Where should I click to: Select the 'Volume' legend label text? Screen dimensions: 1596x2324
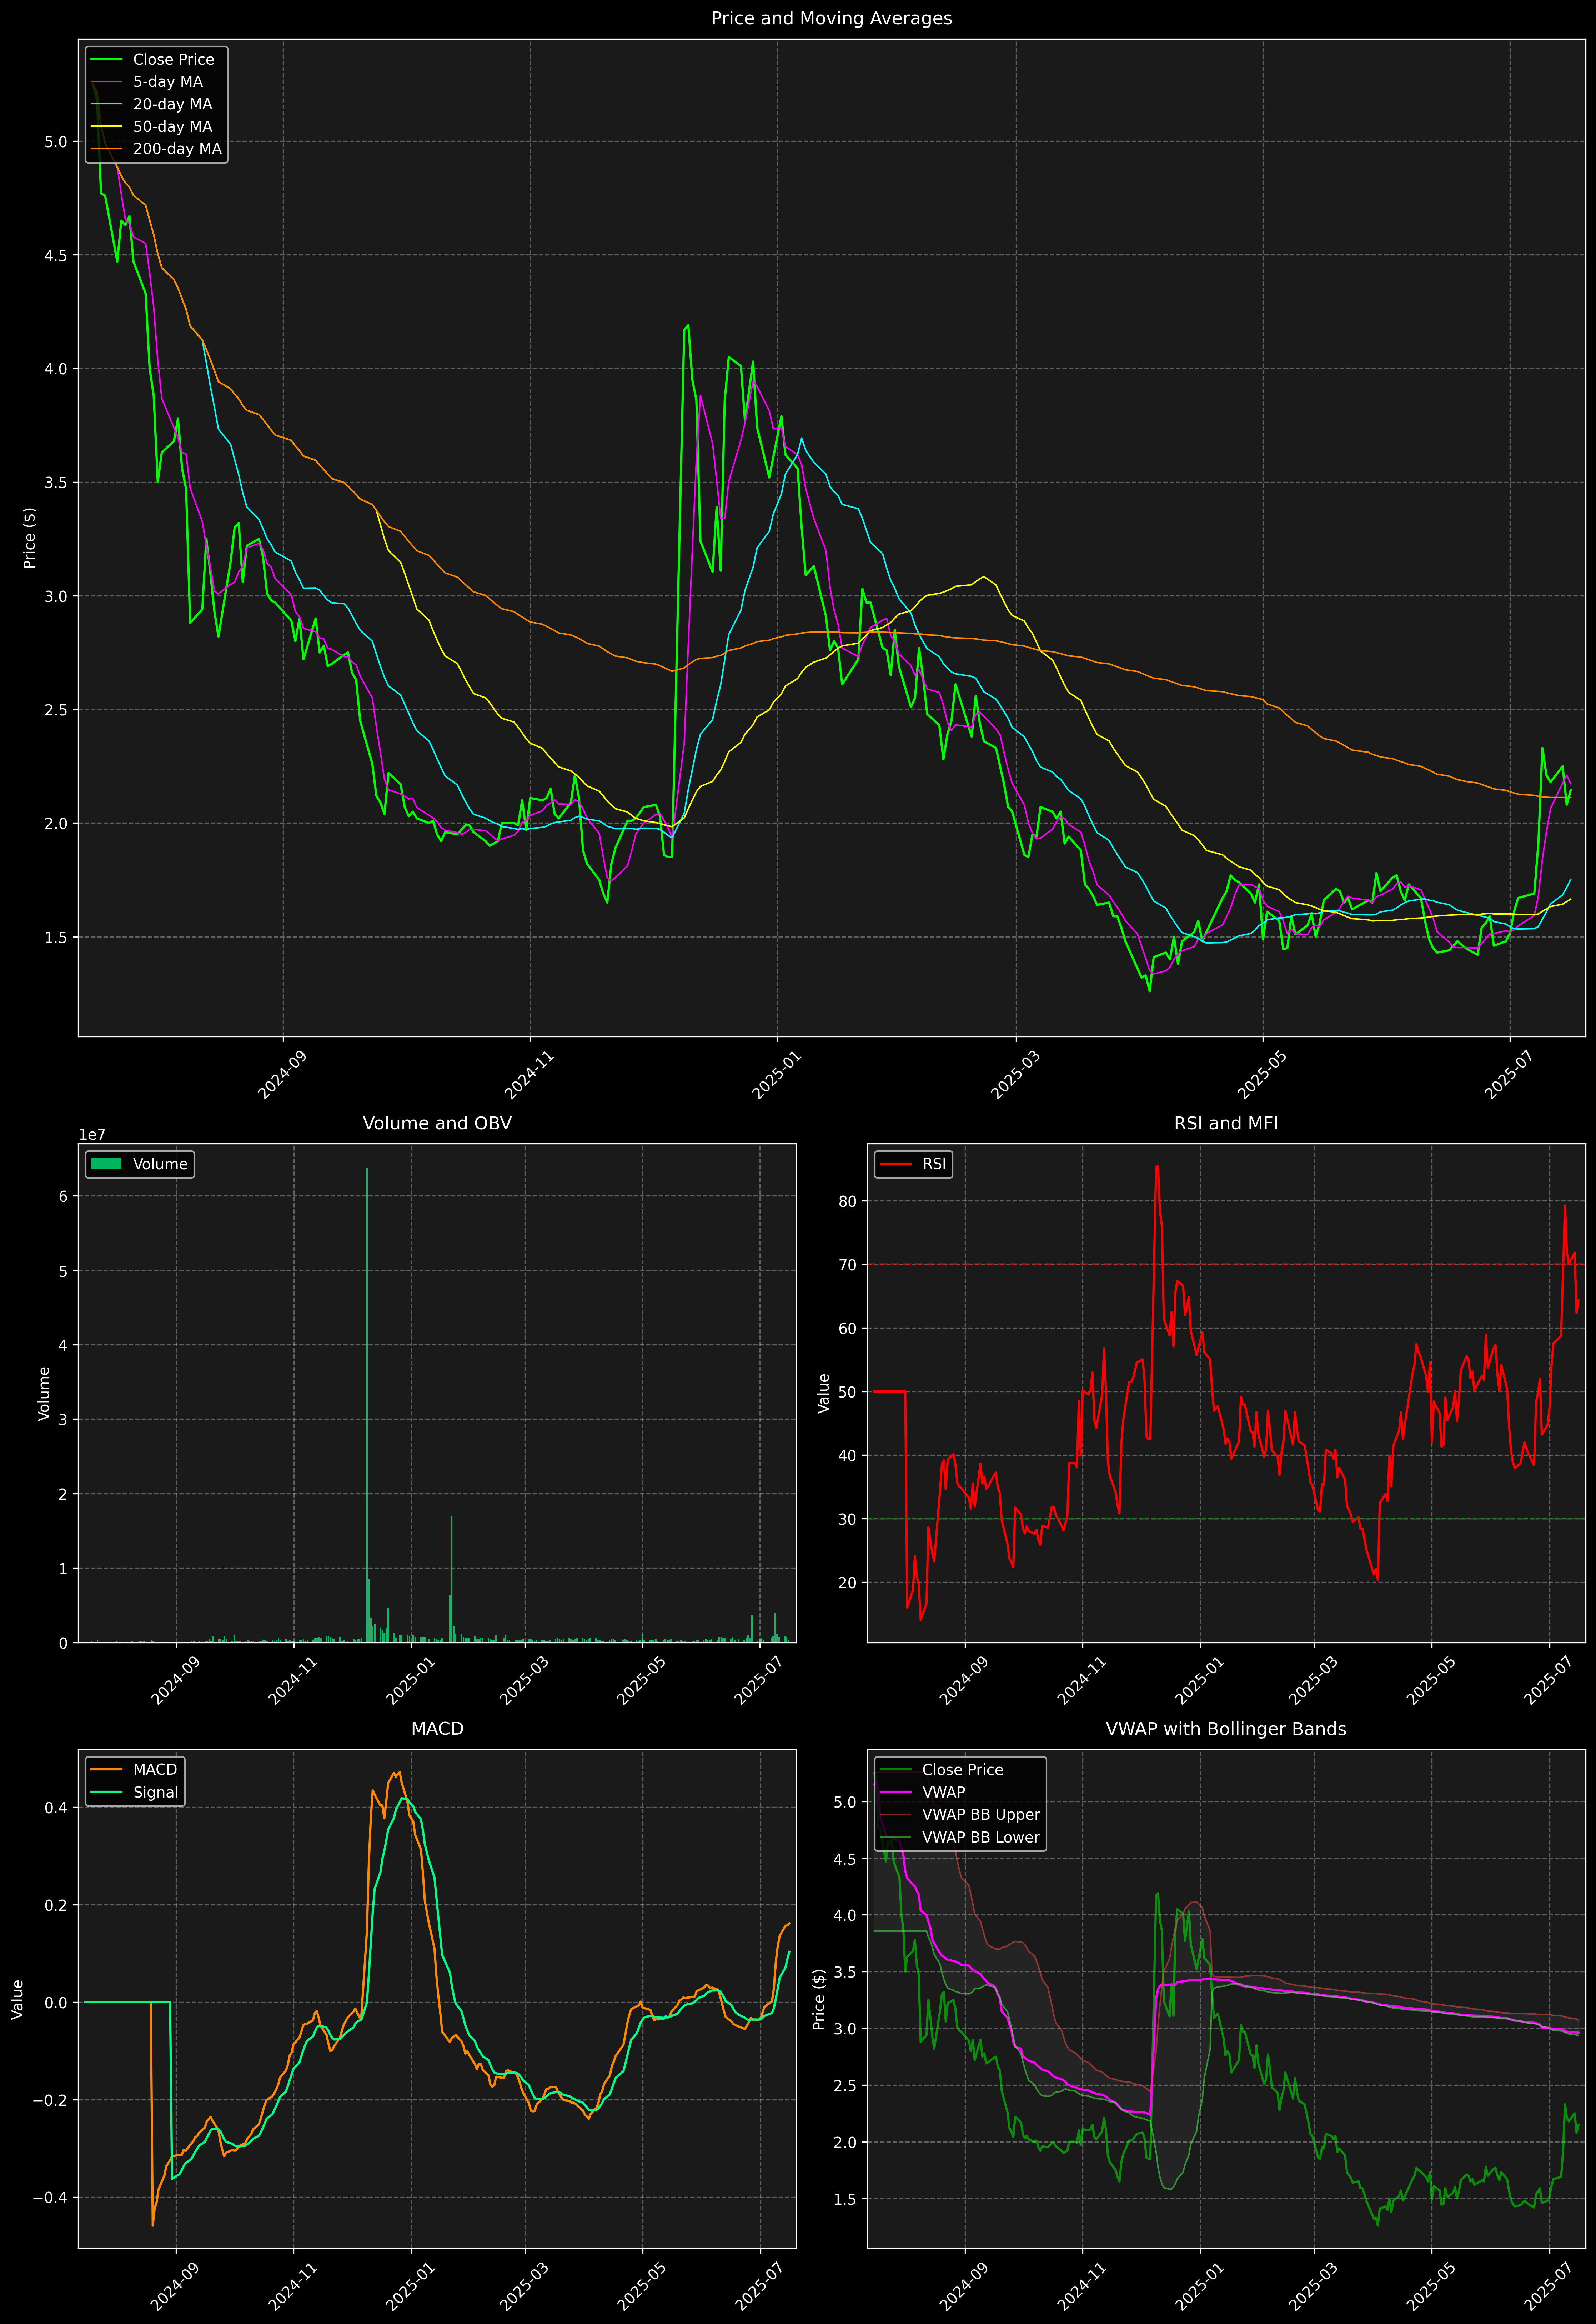(160, 1164)
